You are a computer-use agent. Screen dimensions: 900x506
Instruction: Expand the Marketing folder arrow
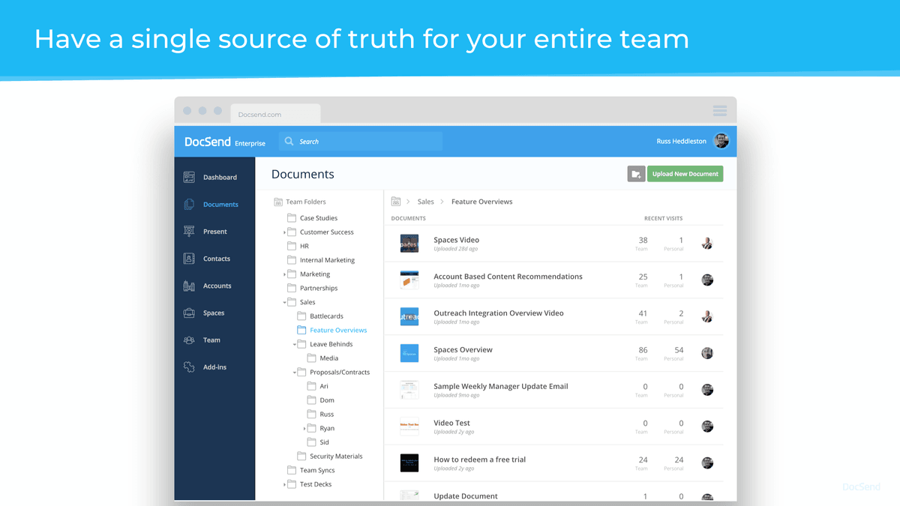(285, 274)
